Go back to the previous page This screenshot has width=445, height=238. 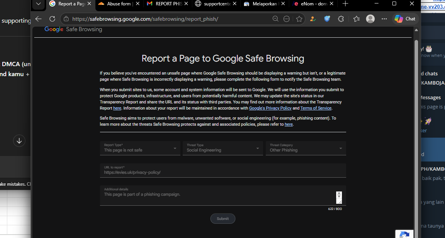click(38, 19)
